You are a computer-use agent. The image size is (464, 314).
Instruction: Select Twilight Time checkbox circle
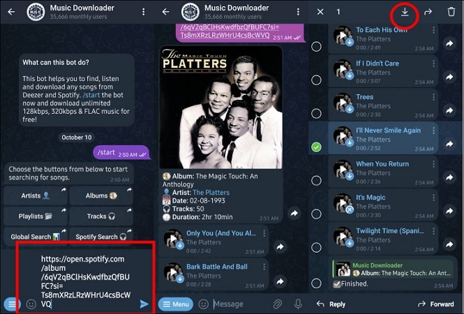(x=316, y=247)
